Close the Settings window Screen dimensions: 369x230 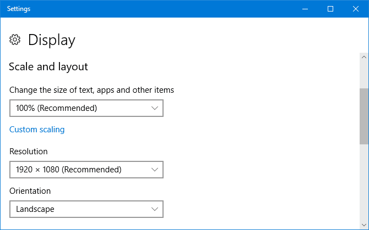coord(356,9)
